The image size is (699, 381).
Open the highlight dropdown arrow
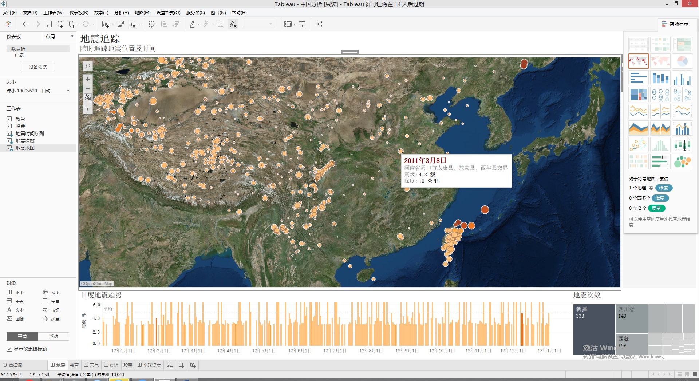198,24
